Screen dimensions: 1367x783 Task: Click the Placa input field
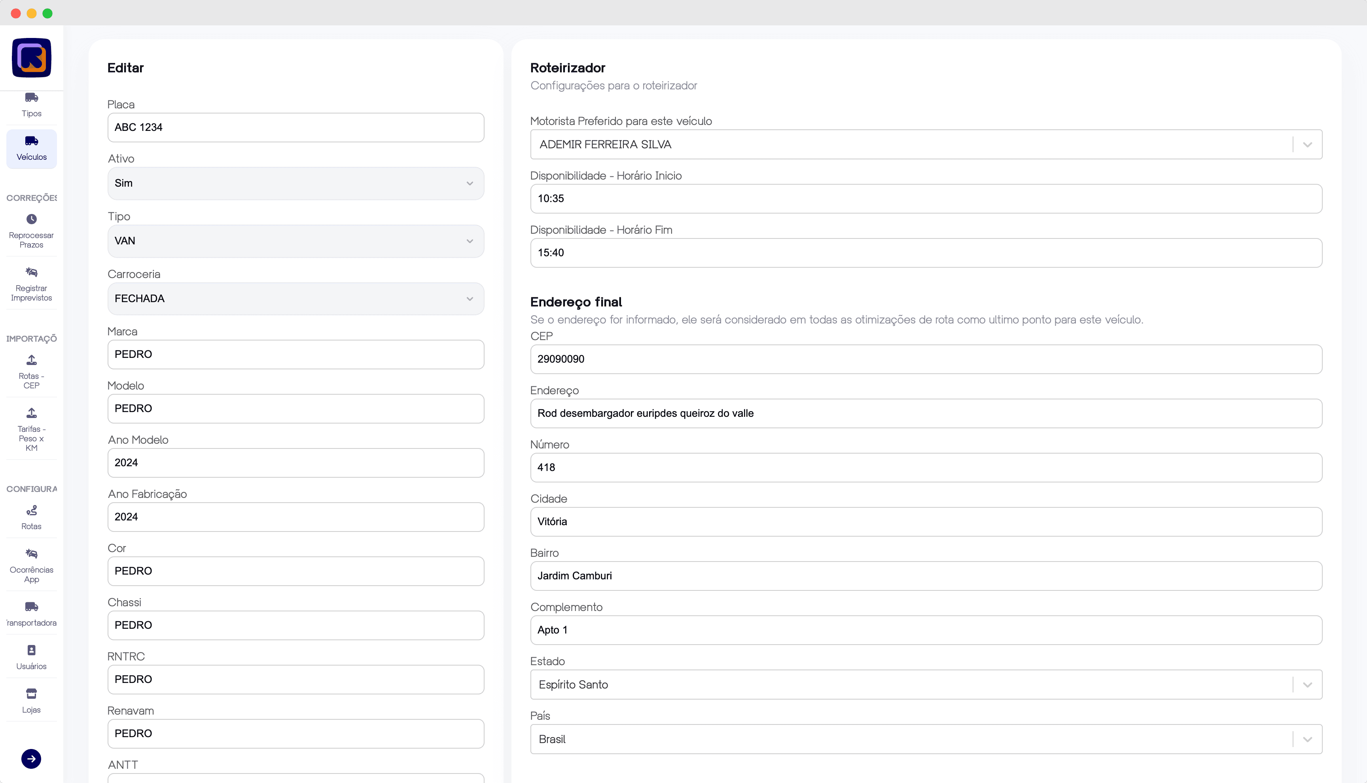point(295,127)
